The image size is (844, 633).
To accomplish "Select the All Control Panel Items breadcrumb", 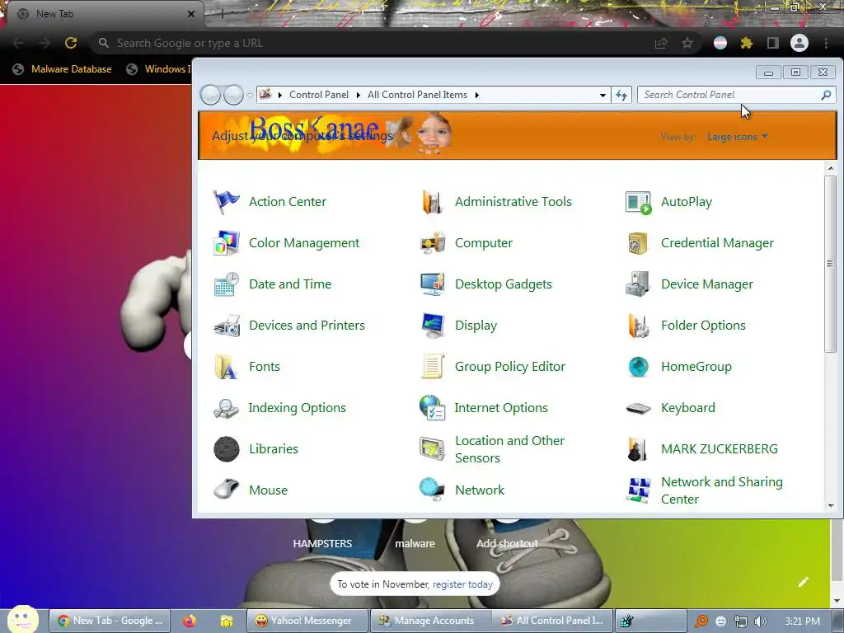I will [417, 95].
